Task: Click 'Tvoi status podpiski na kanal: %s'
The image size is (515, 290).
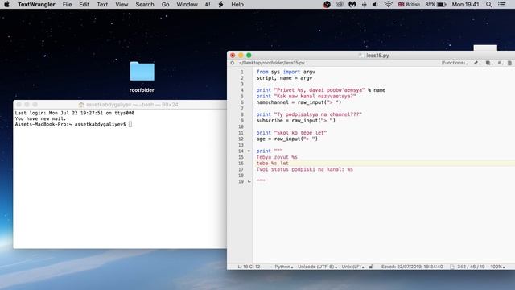Action: coord(305,169)
